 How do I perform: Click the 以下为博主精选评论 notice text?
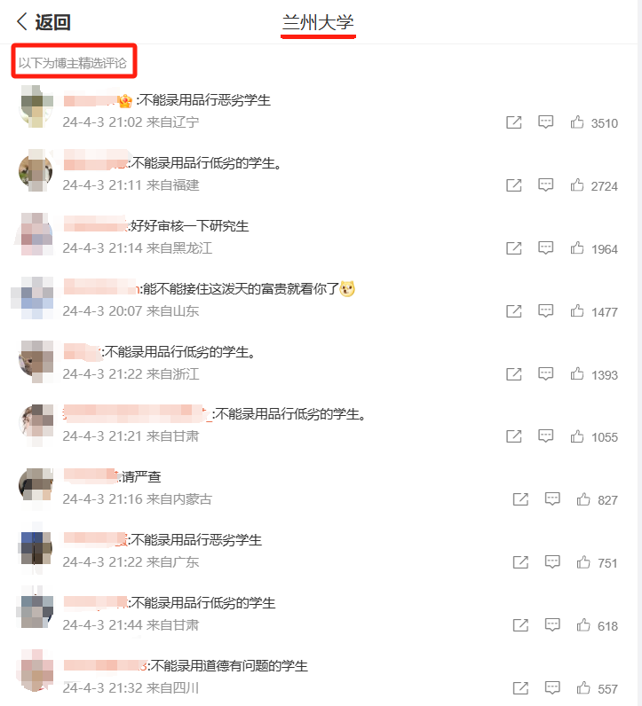tap(72, 63)
